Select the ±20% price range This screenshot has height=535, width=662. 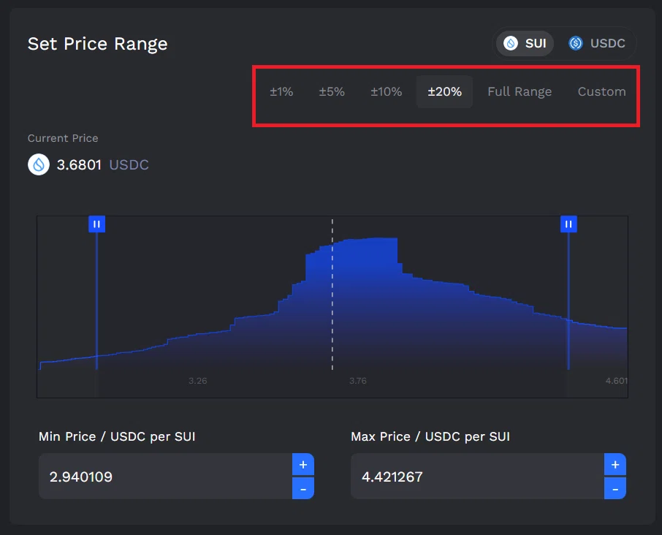[x=444, y=91]
